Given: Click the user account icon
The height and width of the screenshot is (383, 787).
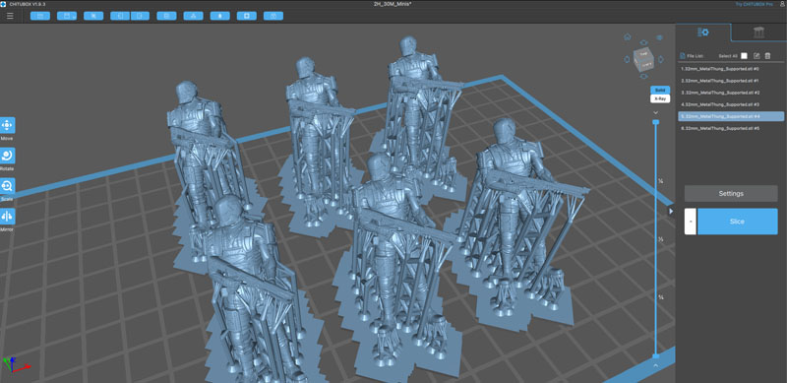Looking at the screenshot, I should [x=782, y=4].
